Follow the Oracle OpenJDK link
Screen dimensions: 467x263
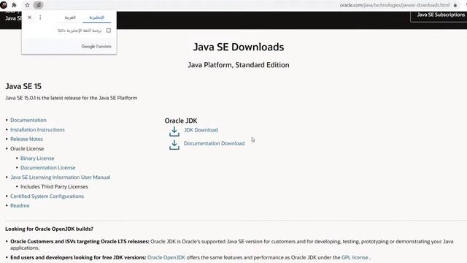coord(166,257)
